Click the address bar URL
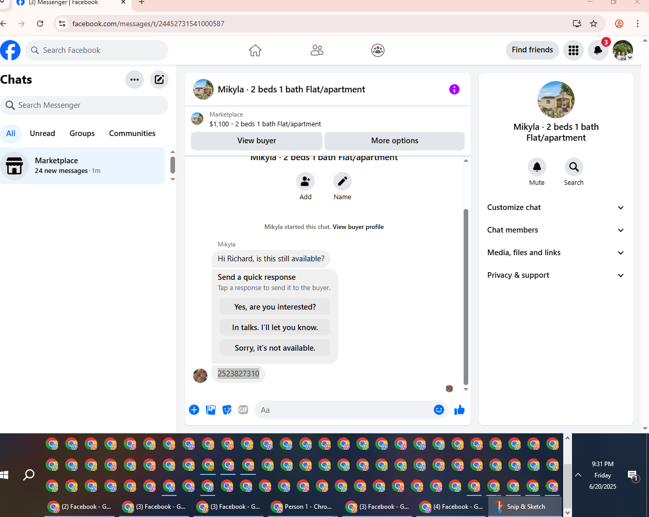649x517 pixels. pos(148,24)
